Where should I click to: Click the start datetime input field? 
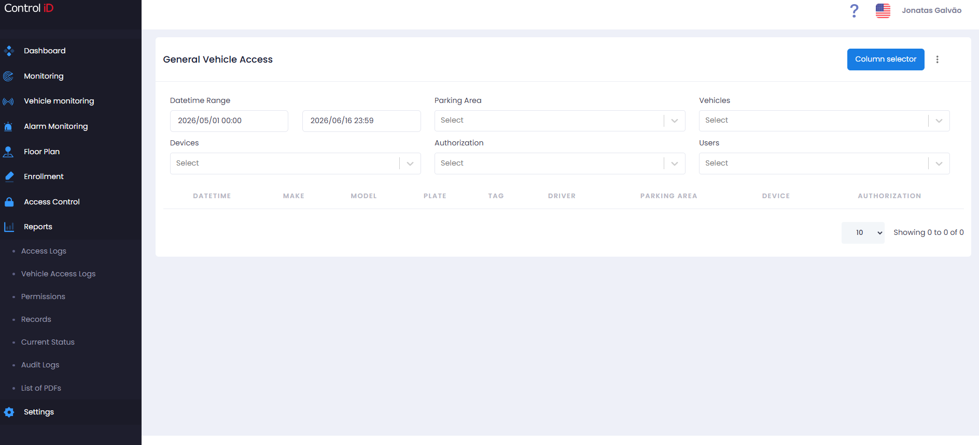point(229,121)
